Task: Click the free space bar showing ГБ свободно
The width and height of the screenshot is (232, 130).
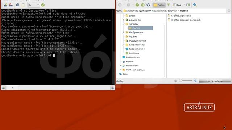Action: [x=215, y=81]
